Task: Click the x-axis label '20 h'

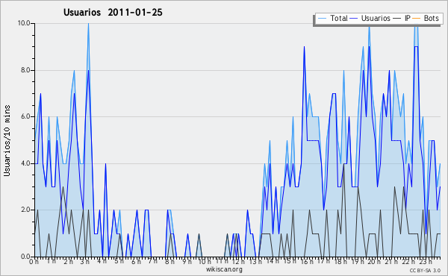Action: point(374,261)
